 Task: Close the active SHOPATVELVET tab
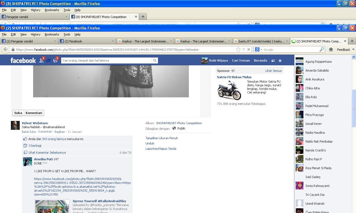click(x=345, y=41)
